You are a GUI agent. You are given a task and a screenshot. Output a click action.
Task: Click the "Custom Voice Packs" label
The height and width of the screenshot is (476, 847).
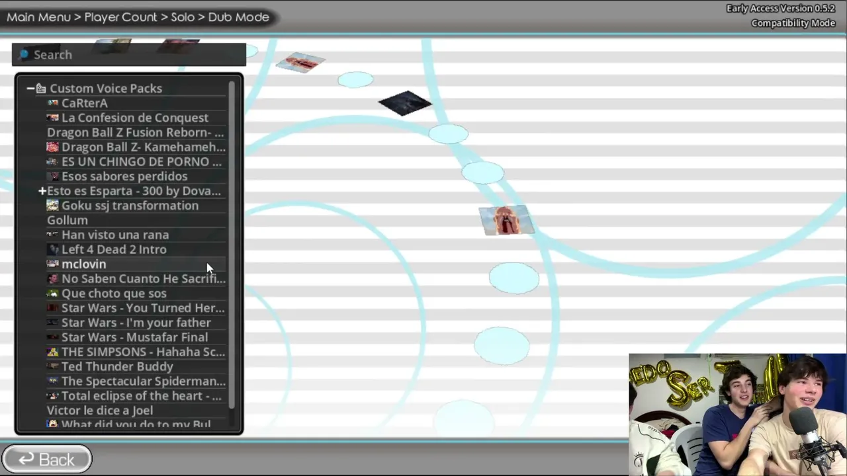(x=106, y=89)
